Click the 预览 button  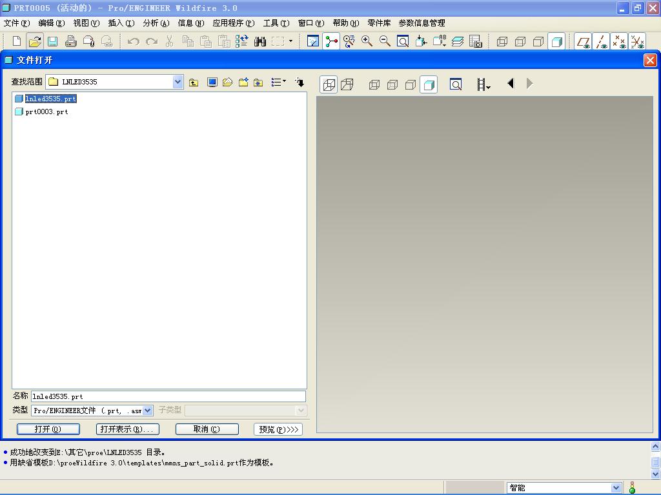tap(278, 429)
